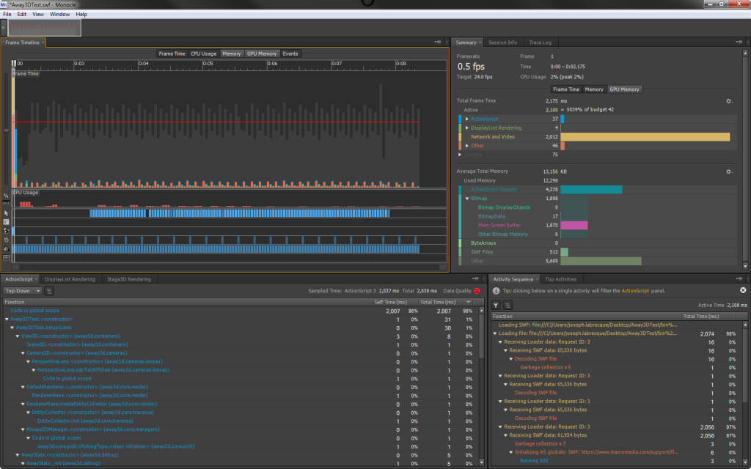This screenshot has height=469, width=751.
Task: Close the ActionScript tab
Action: click(x=37, y=279)
